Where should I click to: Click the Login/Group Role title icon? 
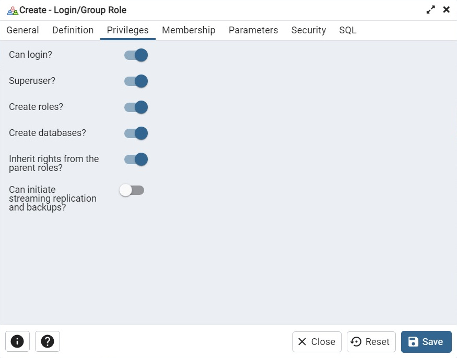(x=13, y=10)
